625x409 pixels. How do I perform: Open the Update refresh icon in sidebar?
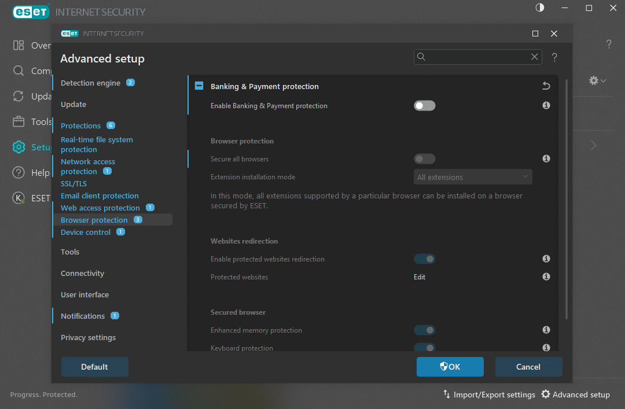pos(19,96)
